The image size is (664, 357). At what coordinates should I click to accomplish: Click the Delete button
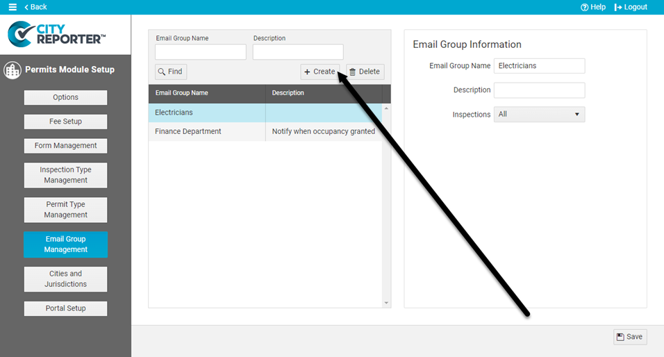pos(365,72)
